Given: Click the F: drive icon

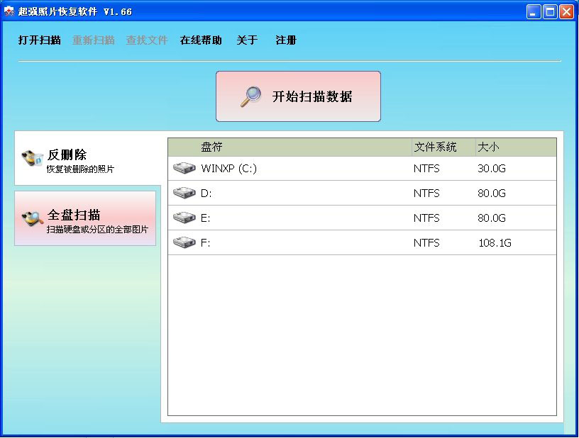Looking at the screenshot, I should click(x=184, y=242).
